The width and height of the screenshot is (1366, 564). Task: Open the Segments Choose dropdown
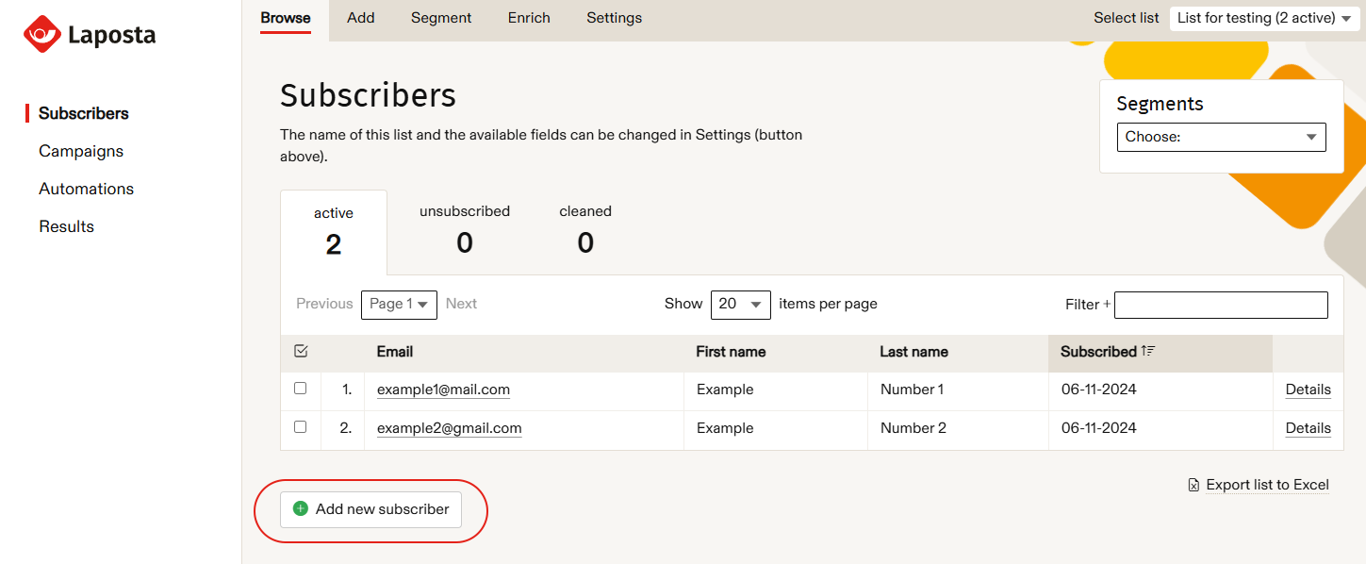1221,137
